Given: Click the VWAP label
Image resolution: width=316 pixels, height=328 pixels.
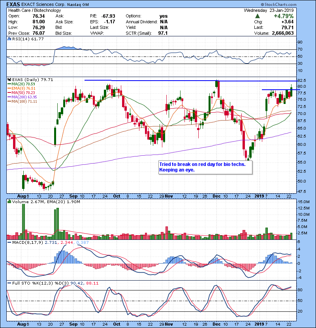Looking at the screenshot, I should pos(97,33).
